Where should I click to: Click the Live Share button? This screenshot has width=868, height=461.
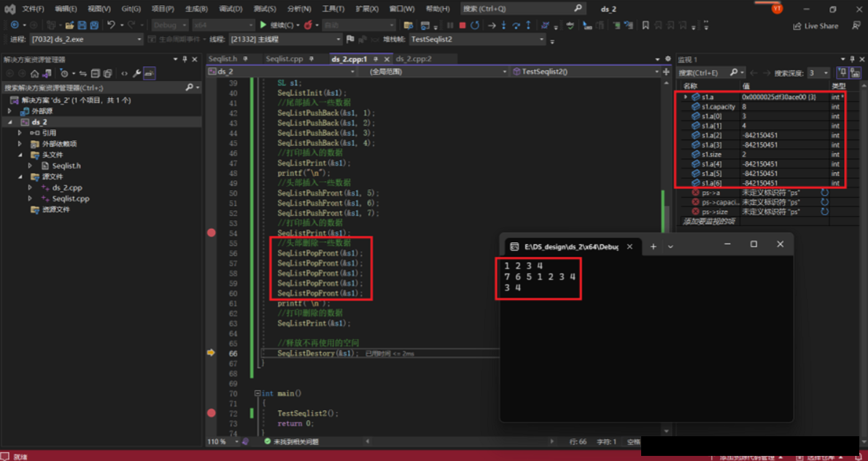(x=816, y=26)
